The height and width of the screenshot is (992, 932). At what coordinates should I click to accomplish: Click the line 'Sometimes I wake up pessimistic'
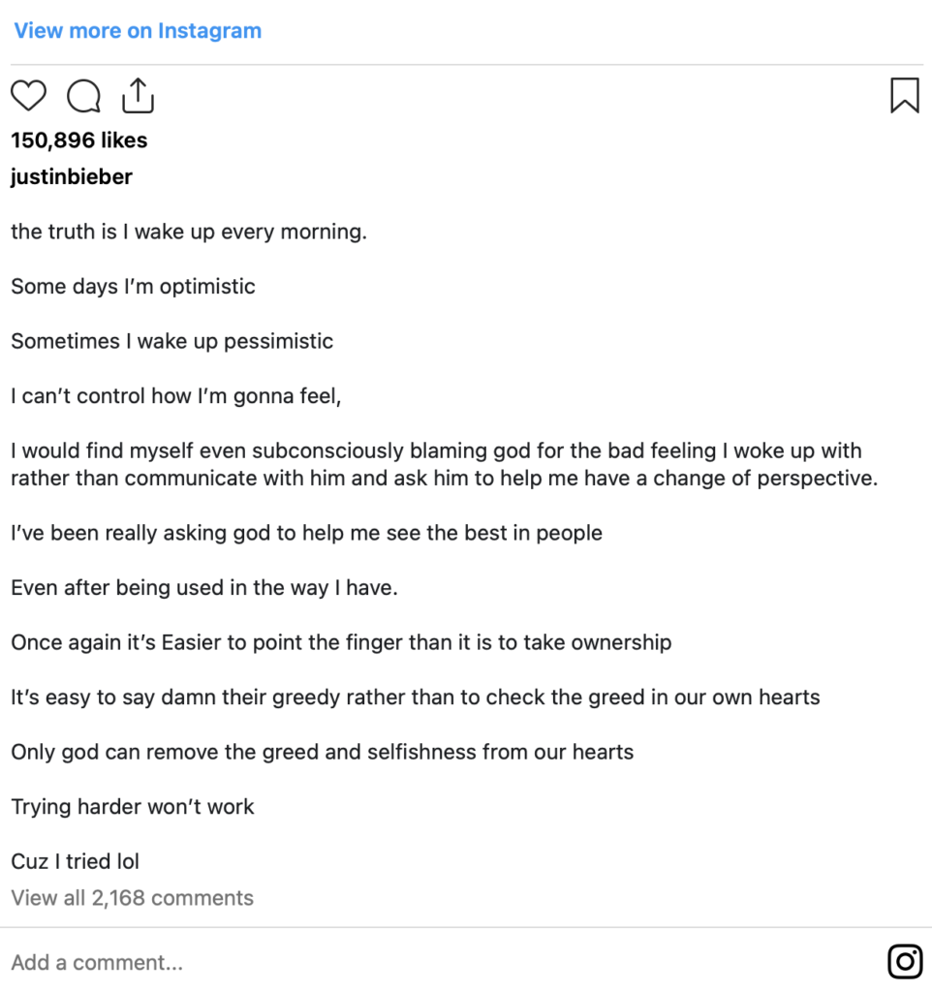[172, 341]
